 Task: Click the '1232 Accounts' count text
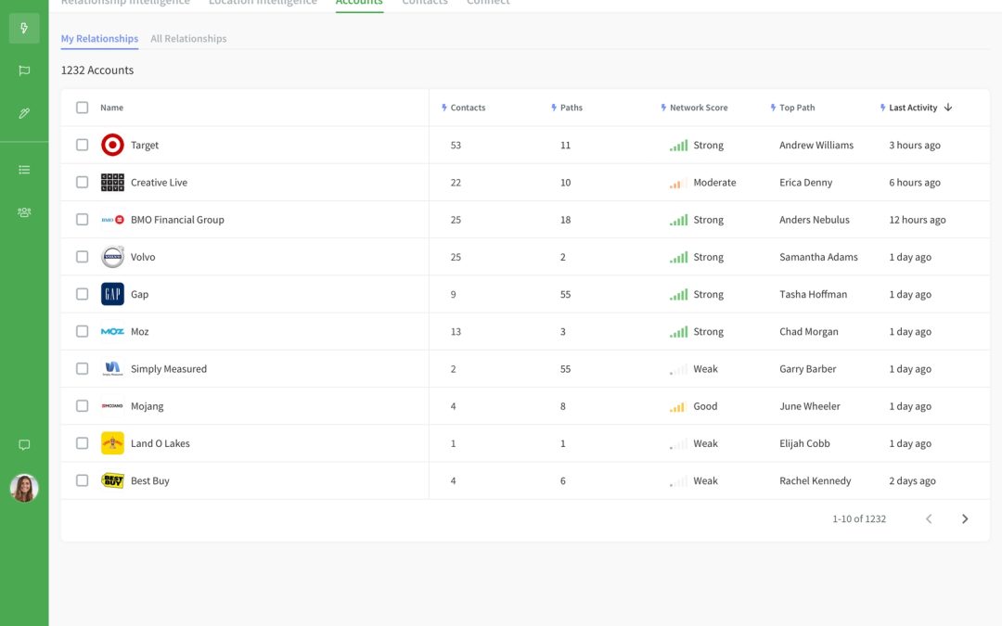pos(97,70)
